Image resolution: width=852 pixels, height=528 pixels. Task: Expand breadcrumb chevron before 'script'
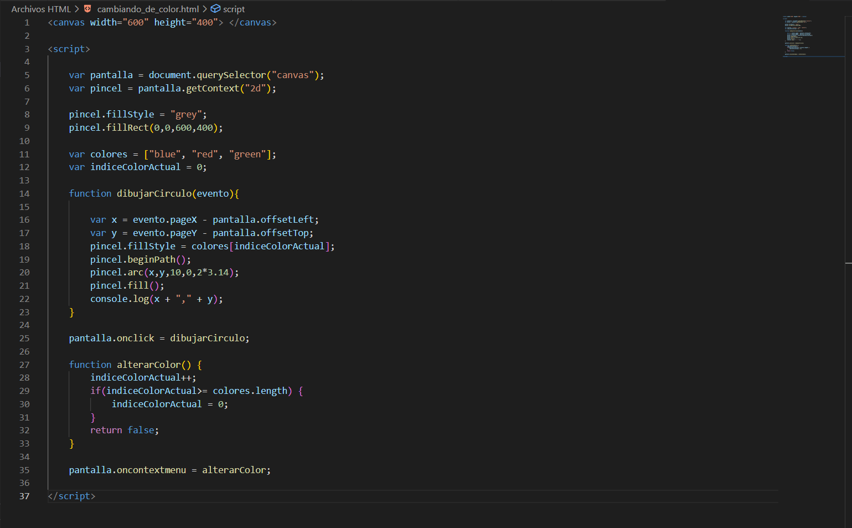coord(205,9)
